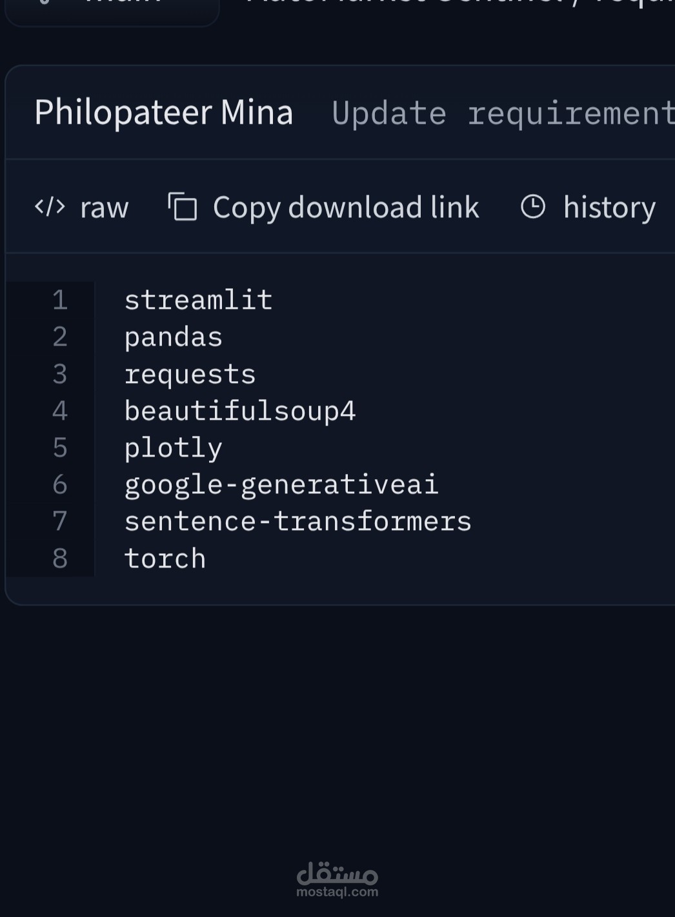Viewport: 675px width, 917px height.
Task: Open author Philopateer Mina's profile
Action: click(164, 112)
